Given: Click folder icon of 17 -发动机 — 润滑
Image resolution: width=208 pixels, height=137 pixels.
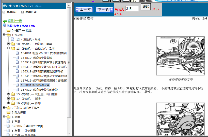Looking at the screenshot, I should pos(13,99).
